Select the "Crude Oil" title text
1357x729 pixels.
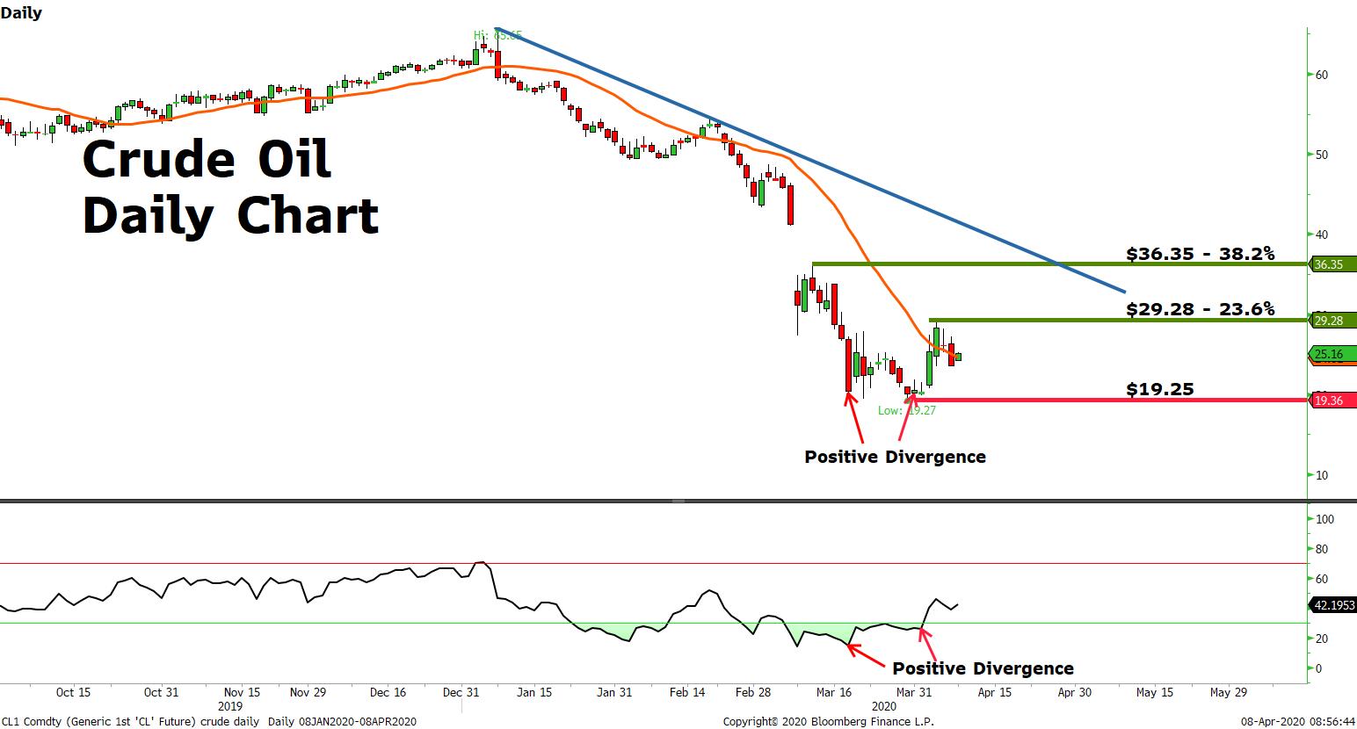point(207,159)
